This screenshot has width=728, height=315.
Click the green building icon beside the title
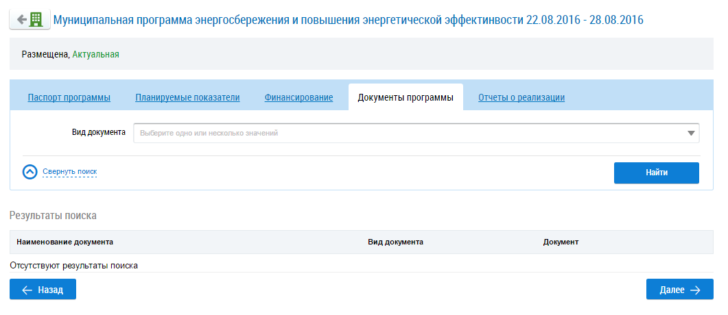point(38,19)
